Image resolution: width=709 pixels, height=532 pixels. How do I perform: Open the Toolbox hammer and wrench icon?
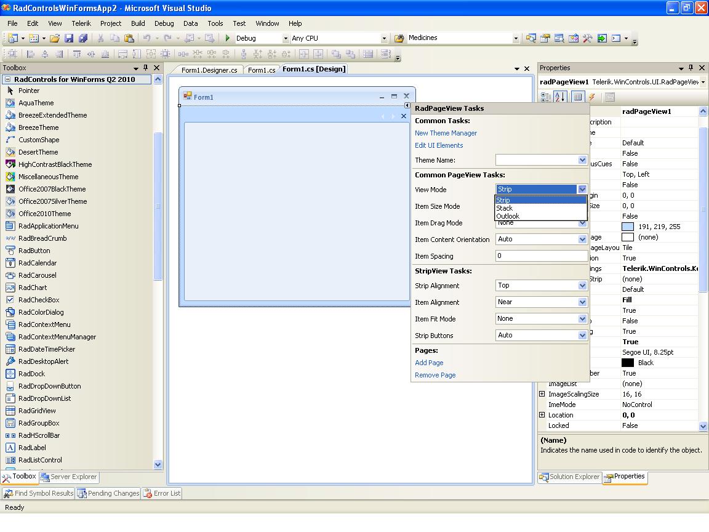point(587,38)
